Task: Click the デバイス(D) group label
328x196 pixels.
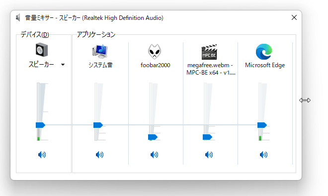Action: coord(35,34)
